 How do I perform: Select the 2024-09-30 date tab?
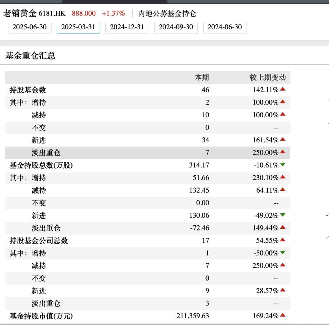(176, 27)
